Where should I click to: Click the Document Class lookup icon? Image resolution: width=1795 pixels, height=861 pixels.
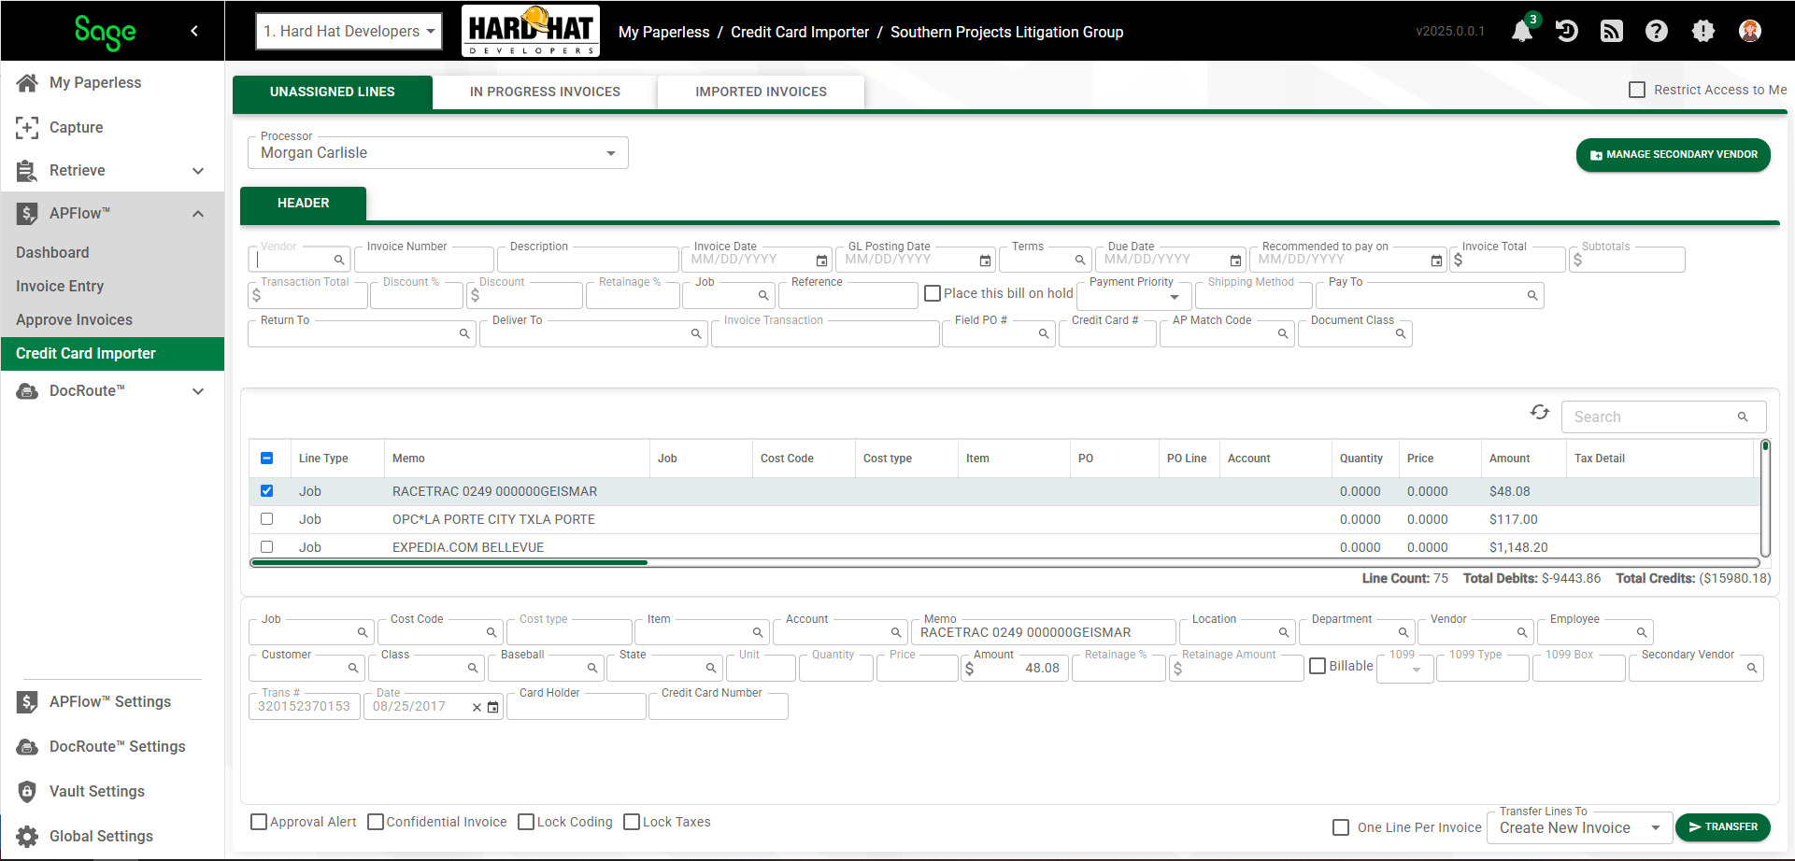click(1401, 333)
